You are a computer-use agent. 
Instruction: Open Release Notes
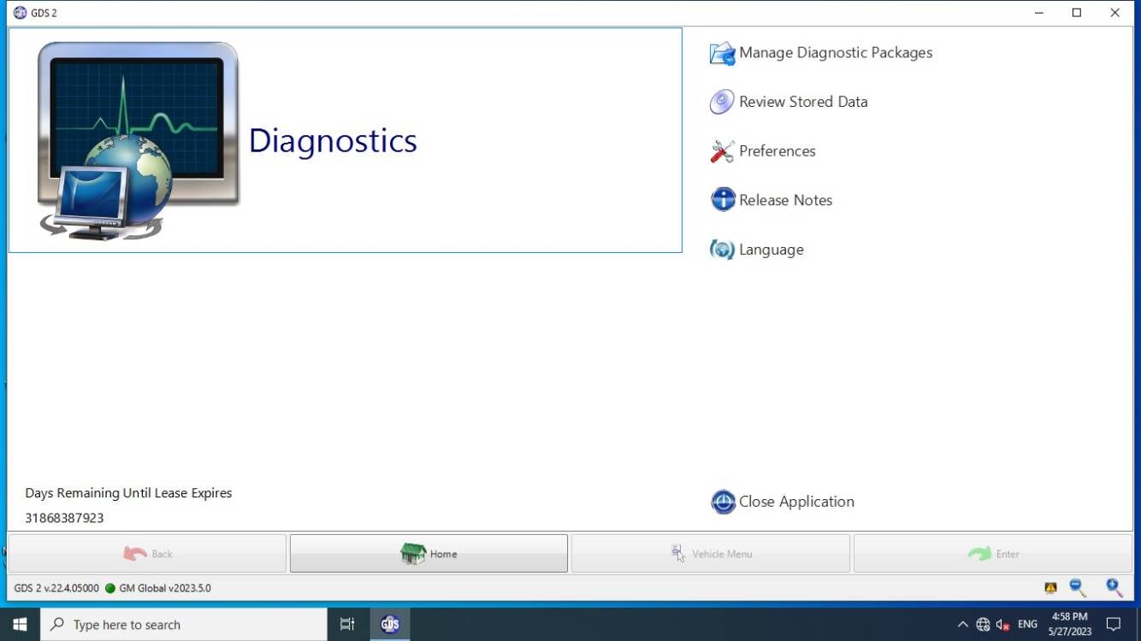pos(785,200)
